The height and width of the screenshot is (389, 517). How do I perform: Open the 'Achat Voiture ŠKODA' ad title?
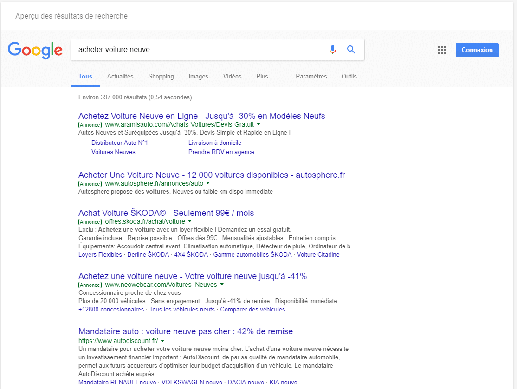(166, 213)
